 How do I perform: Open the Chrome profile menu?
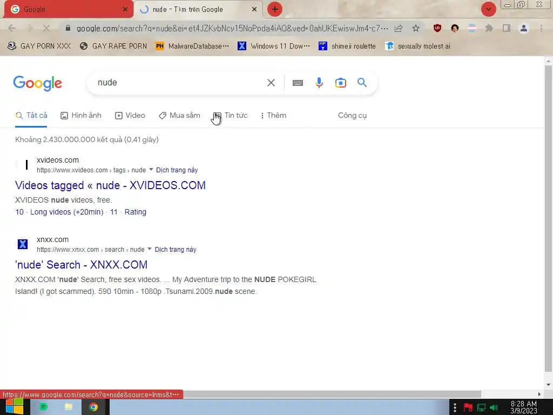[x=524, y=28]
